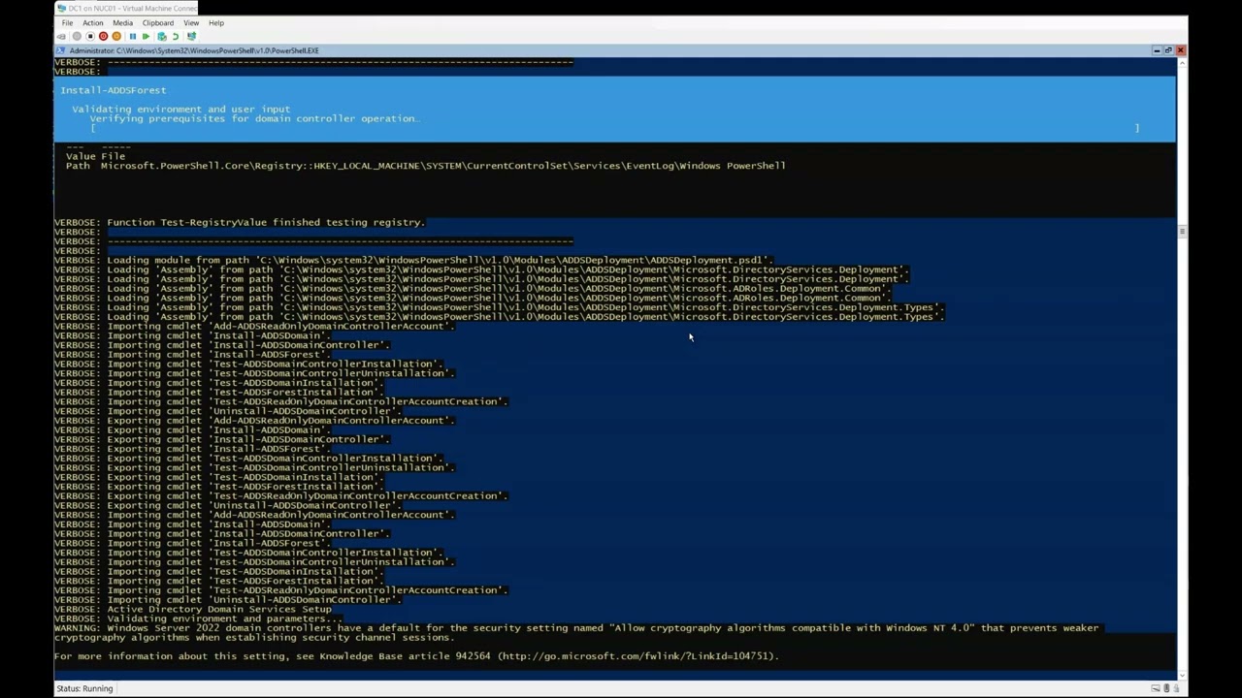The height and width of the screenshot is (698, 1242).
Task: Click the Enhanced Session toolbar icon
Action: point(191,37)
